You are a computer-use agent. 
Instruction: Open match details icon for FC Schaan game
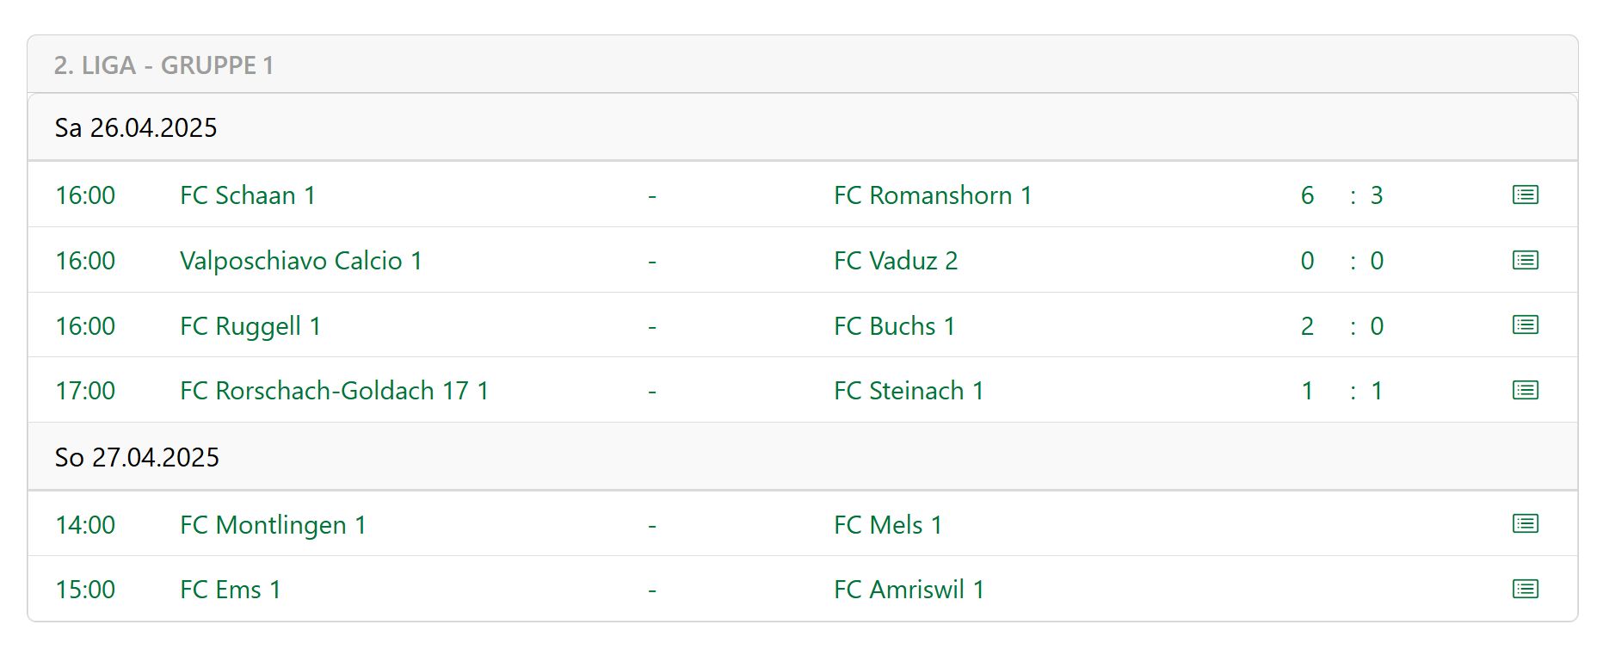pyautogui.click(x=1525, y=195)
